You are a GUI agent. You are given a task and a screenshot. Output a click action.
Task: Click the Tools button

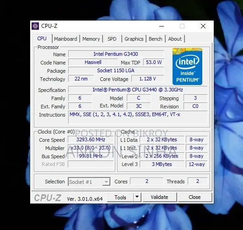[x=120, y=197]
